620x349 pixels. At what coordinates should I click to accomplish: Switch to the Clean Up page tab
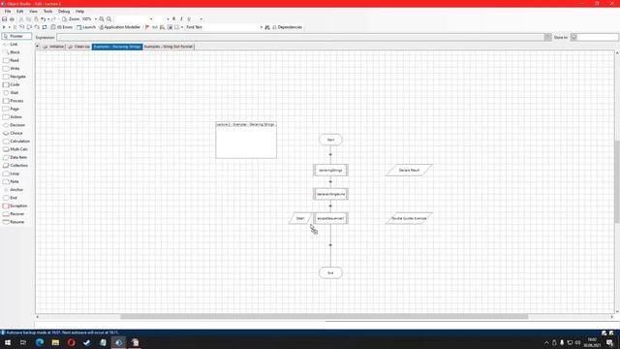point(78,47)
